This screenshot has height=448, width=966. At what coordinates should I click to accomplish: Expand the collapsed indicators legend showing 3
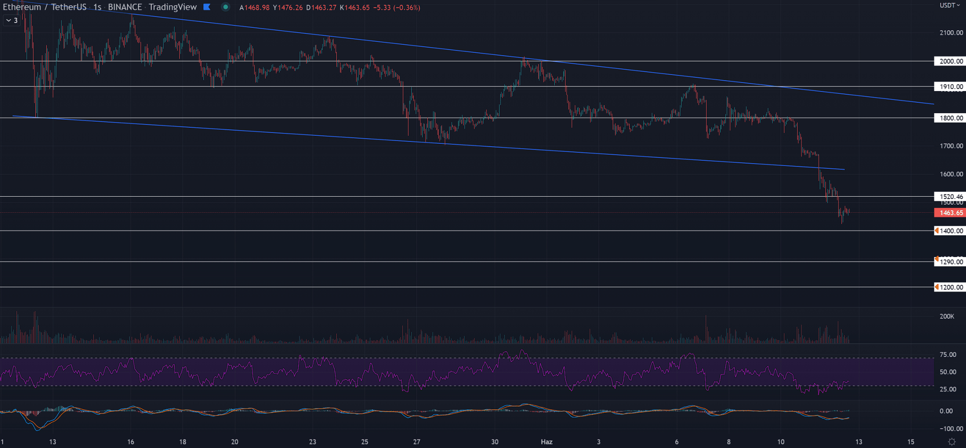tap(12, 20)
